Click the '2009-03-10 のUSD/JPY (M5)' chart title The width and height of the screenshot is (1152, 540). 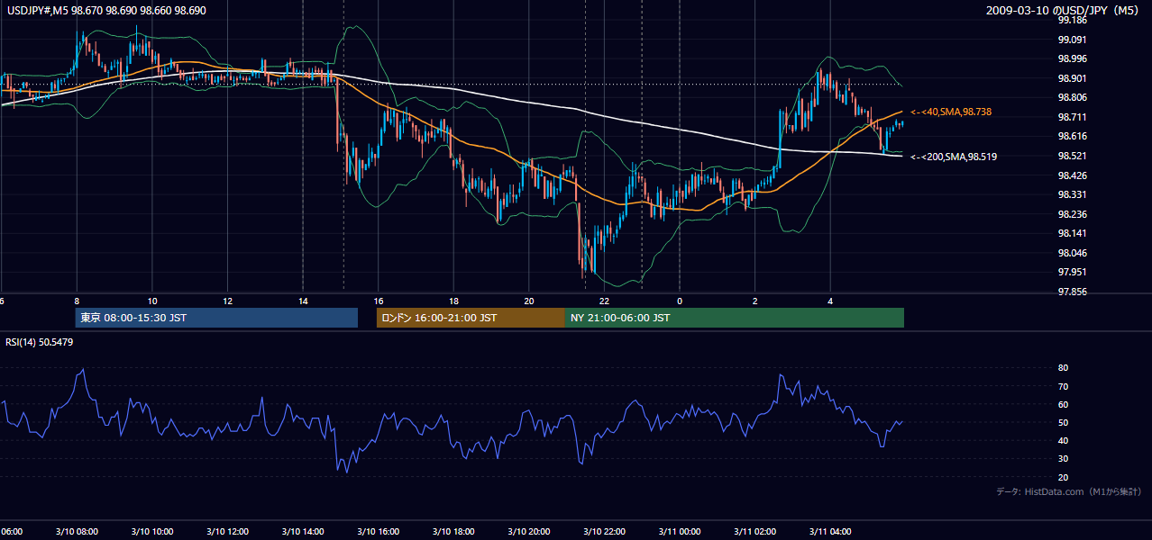pos(1065,11)
